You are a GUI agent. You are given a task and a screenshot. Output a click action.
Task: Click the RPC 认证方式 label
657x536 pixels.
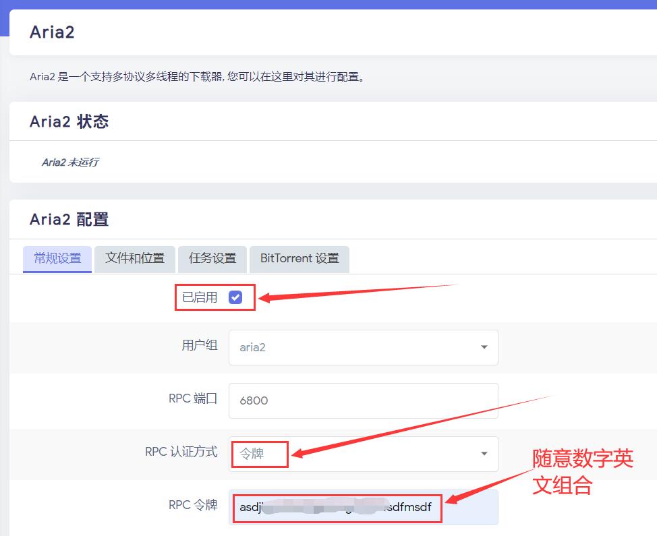(x=181, y=452)
